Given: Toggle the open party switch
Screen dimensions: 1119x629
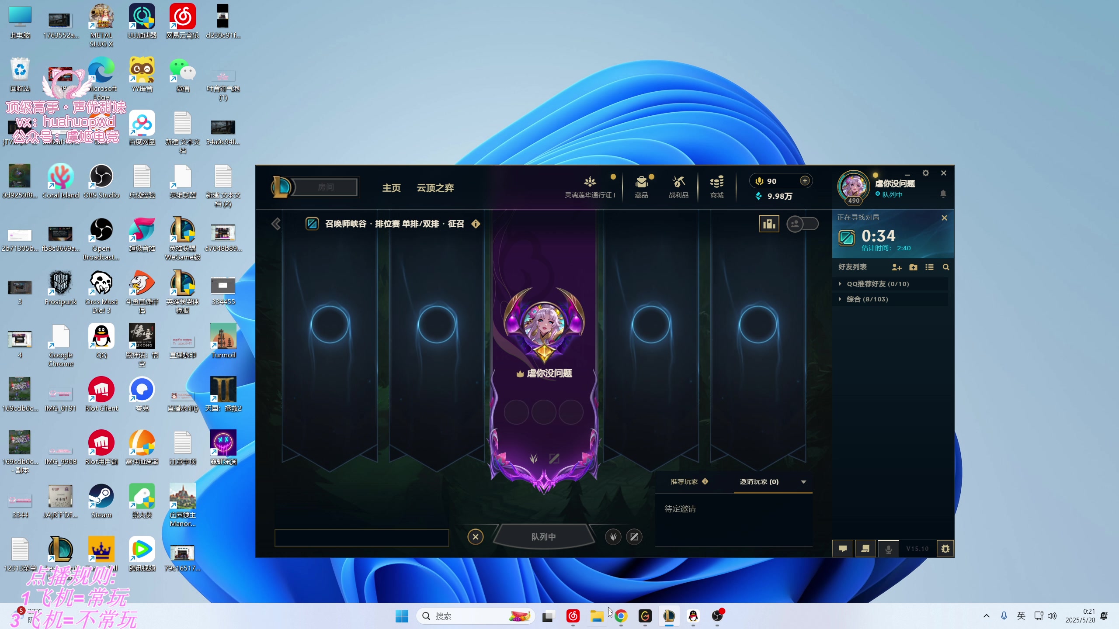Looking at the screenshot, I should pyautogui.click(x=803, y=224).
